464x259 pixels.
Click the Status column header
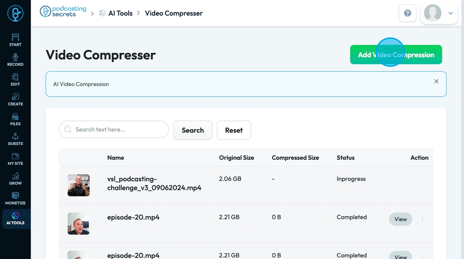tap(346, 158)
